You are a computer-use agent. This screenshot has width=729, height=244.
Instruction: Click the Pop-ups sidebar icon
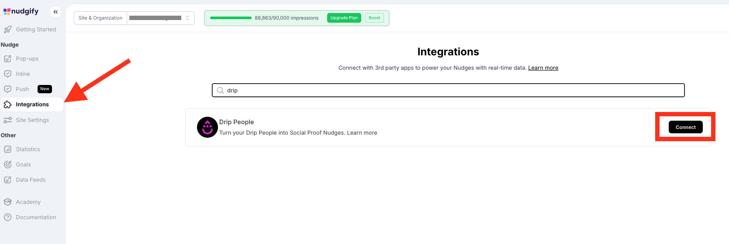click(x=7, y=59)
